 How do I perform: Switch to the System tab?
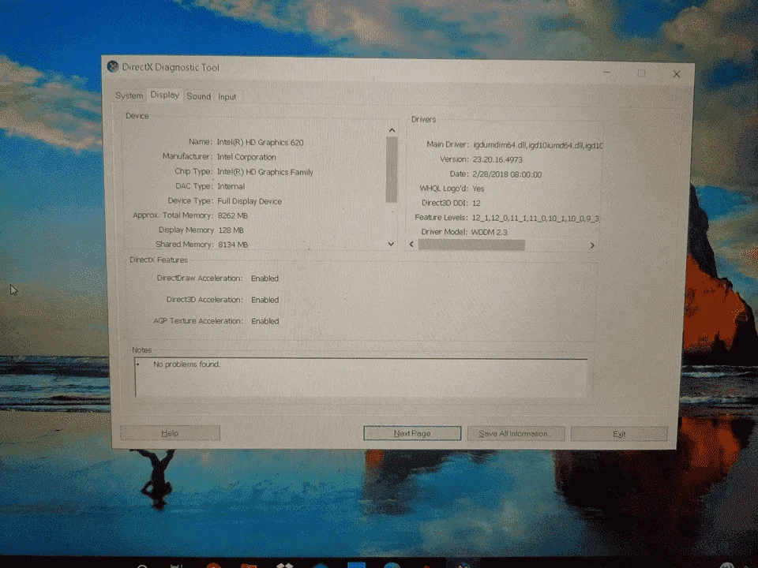point(129,95)
